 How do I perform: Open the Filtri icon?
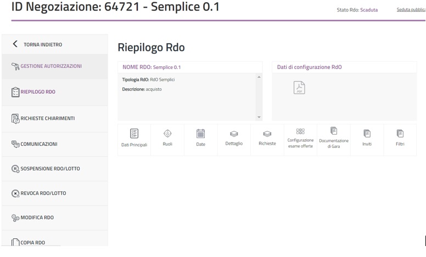(x=400, y=133)
